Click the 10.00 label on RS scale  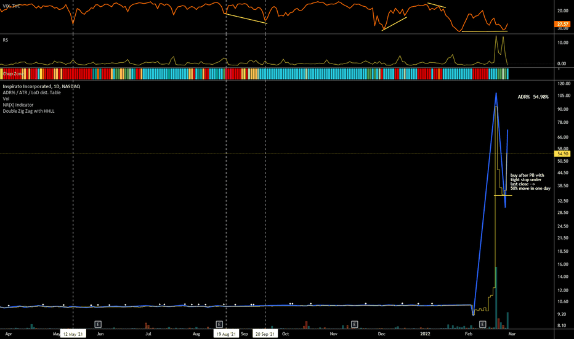click(x=563, y=43)
